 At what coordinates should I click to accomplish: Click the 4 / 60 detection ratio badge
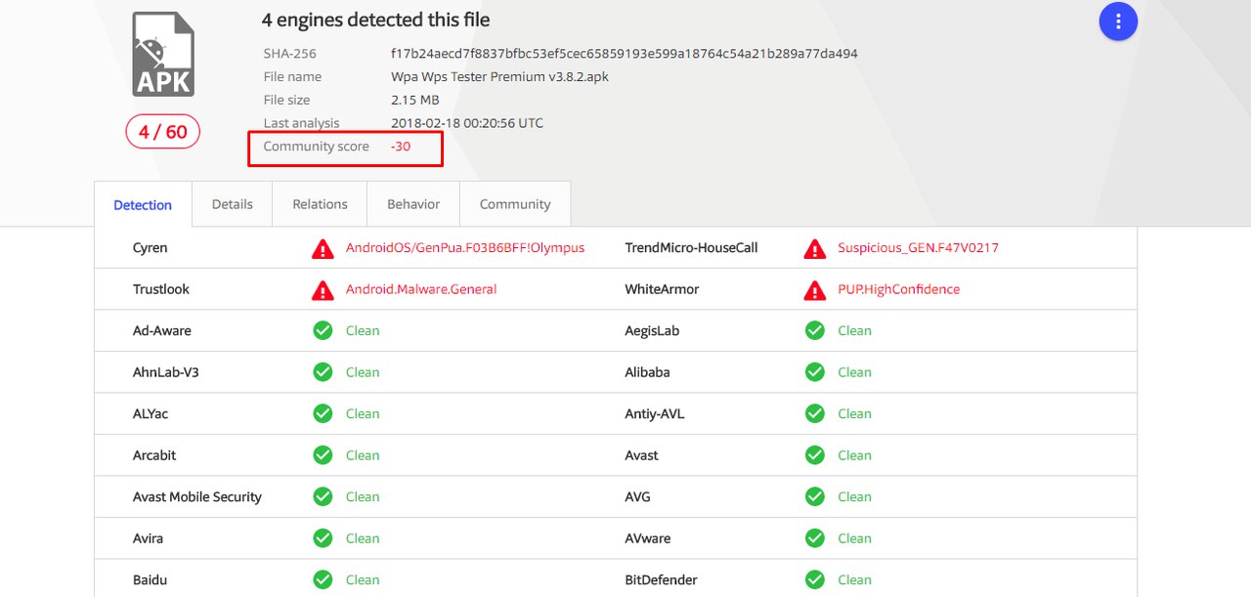(x=163, y=132)
